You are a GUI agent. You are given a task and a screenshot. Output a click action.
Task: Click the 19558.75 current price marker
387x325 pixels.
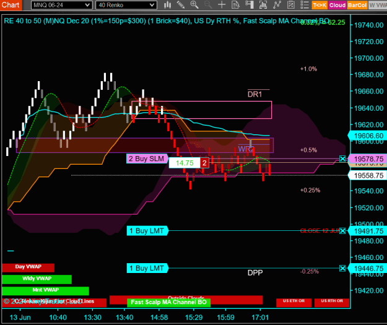(x=368, y=175)
